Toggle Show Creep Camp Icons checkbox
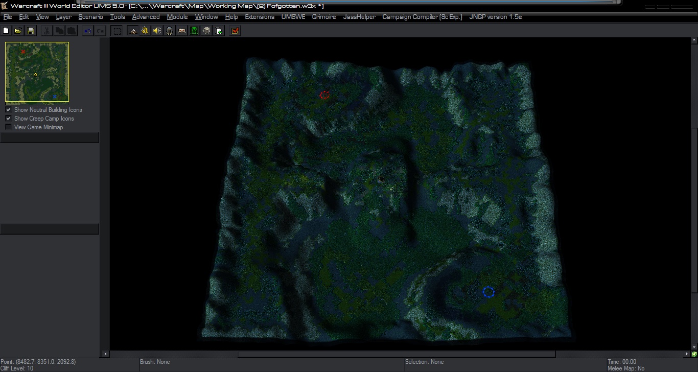The width and height of the screenshot is (698, 372). coord(8,119)
